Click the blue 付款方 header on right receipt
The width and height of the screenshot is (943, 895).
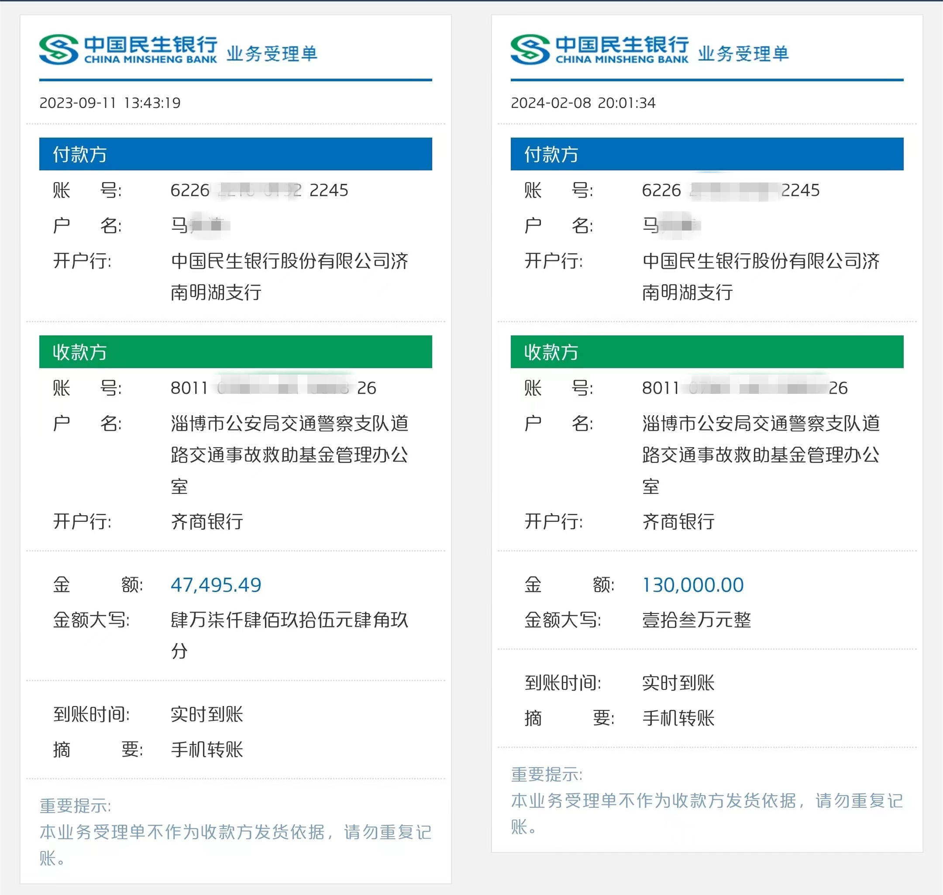click(707, 154)
